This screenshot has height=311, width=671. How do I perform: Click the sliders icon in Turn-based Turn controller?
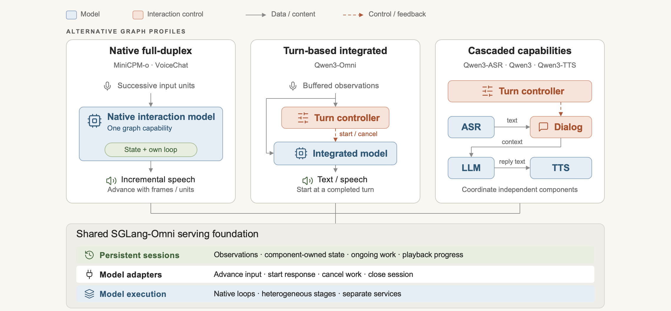(x=303, y=118)
